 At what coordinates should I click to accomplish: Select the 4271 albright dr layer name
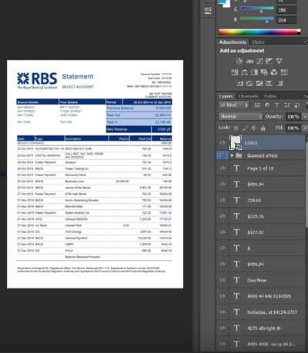coord(264,328)
